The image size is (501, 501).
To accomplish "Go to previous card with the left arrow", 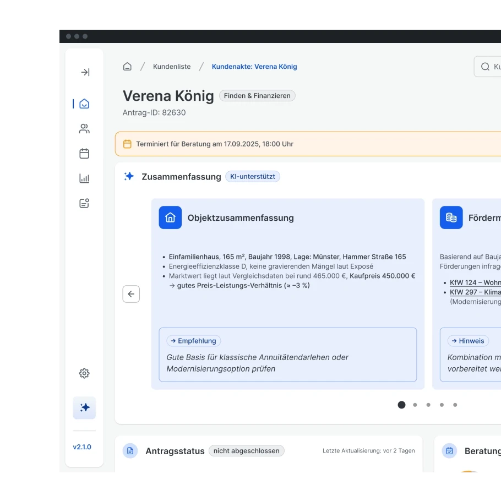I will 131,293.
